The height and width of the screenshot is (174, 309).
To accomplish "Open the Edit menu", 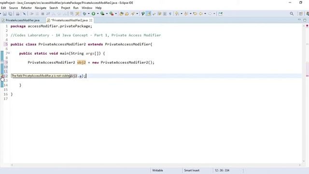I will [x=3, y=8].
